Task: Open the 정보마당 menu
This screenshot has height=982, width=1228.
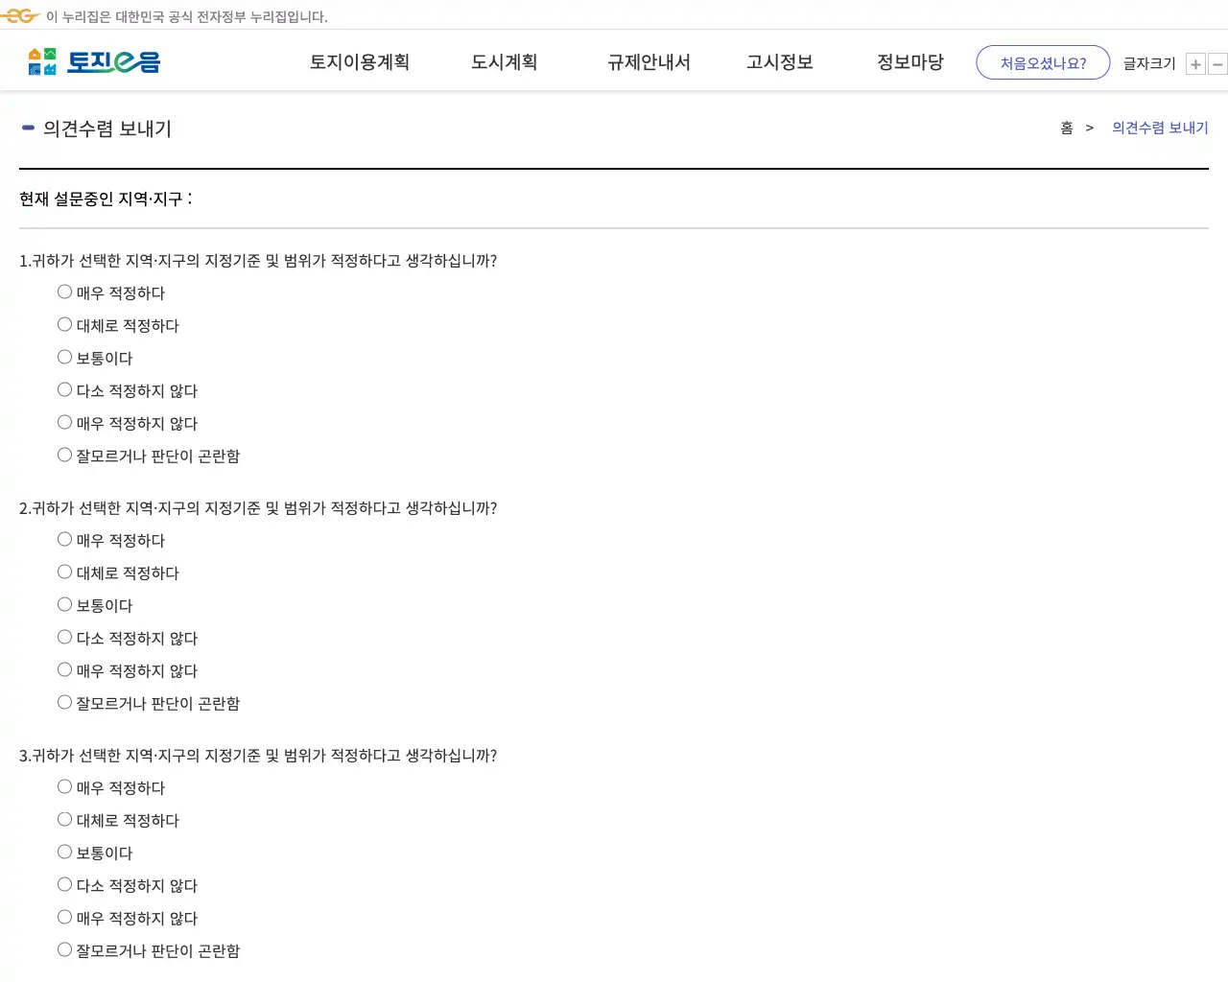Action: 909,62
